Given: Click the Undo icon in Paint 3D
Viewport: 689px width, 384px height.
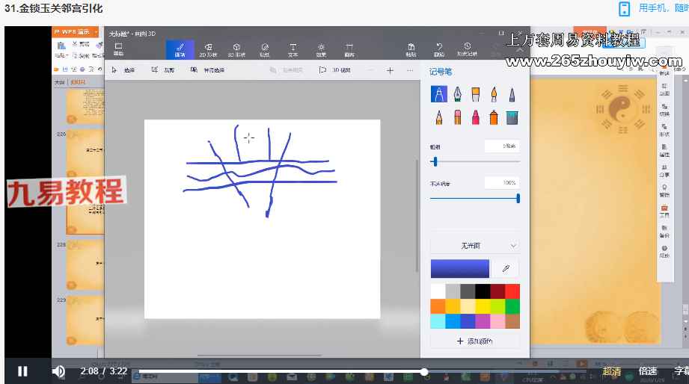Looking at the screenshot, I should pos(439,49).
